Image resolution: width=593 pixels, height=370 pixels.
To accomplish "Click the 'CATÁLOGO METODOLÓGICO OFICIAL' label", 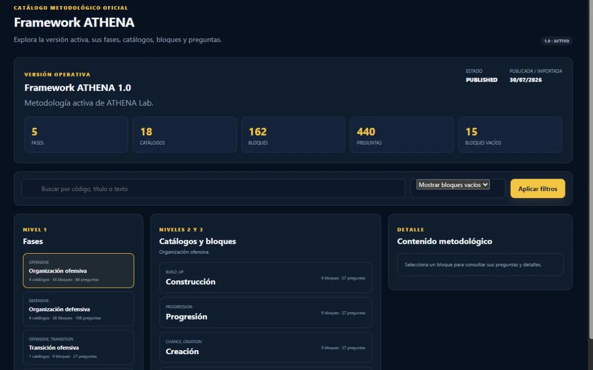I will (71, 8).
